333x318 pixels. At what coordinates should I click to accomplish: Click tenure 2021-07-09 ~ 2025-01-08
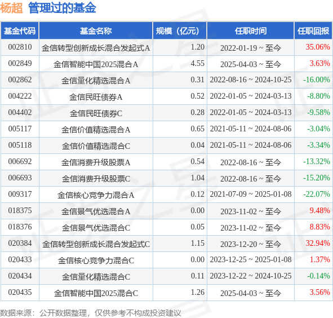point(251,195)
